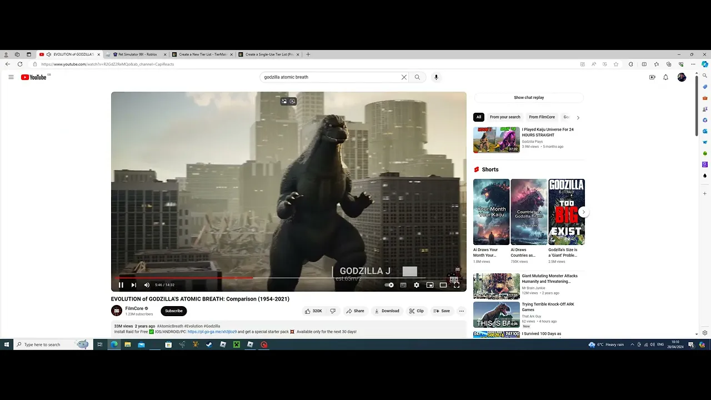
Task: Add page to favorites star
Action: tap(616, 64)
